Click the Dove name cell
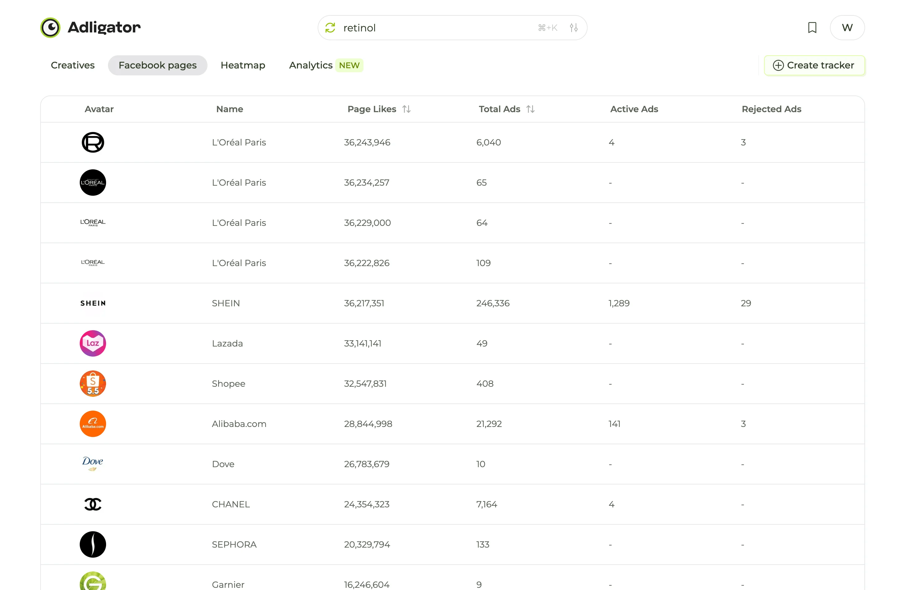 coord(223,464)
